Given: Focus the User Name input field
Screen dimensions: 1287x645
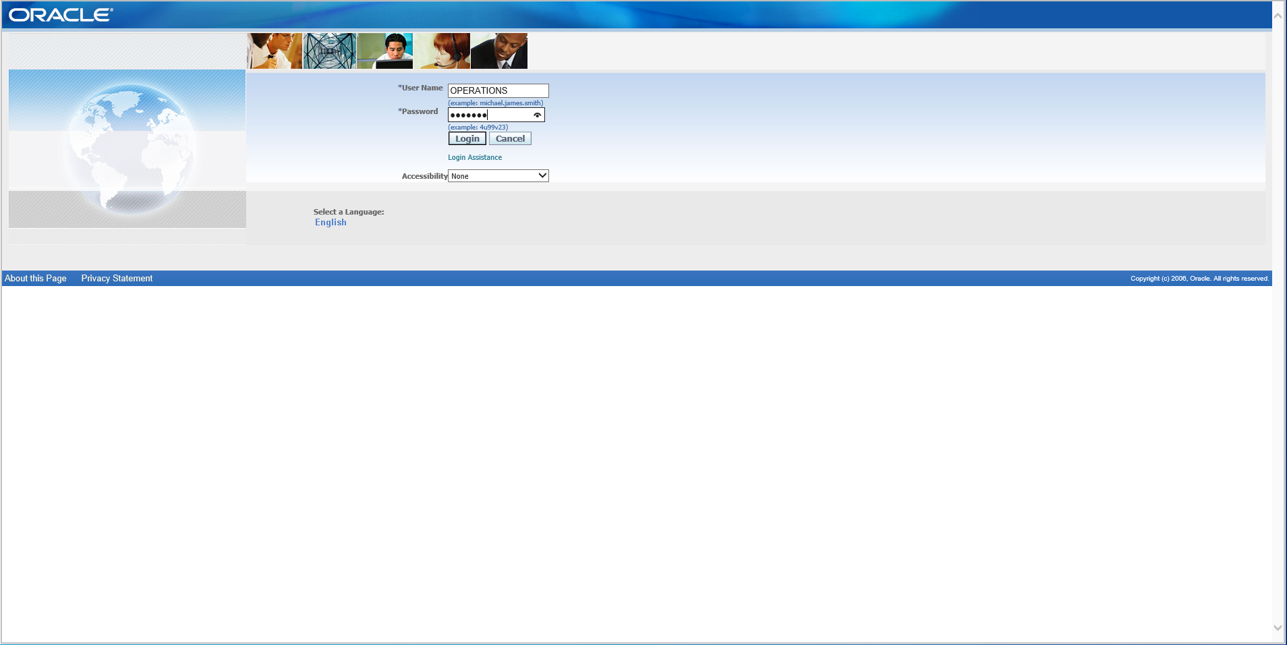Looking at the screenshot, I should (x=498, y=90).
